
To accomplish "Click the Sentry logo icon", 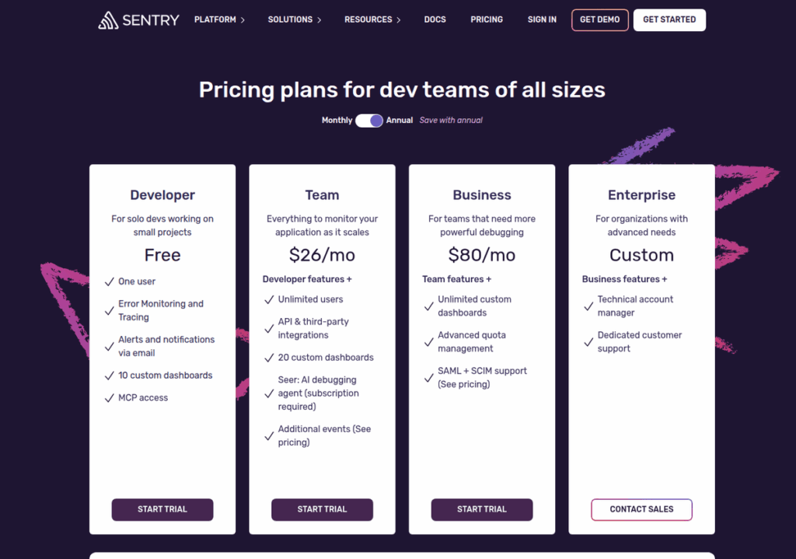I will click(x=108, y=20).
